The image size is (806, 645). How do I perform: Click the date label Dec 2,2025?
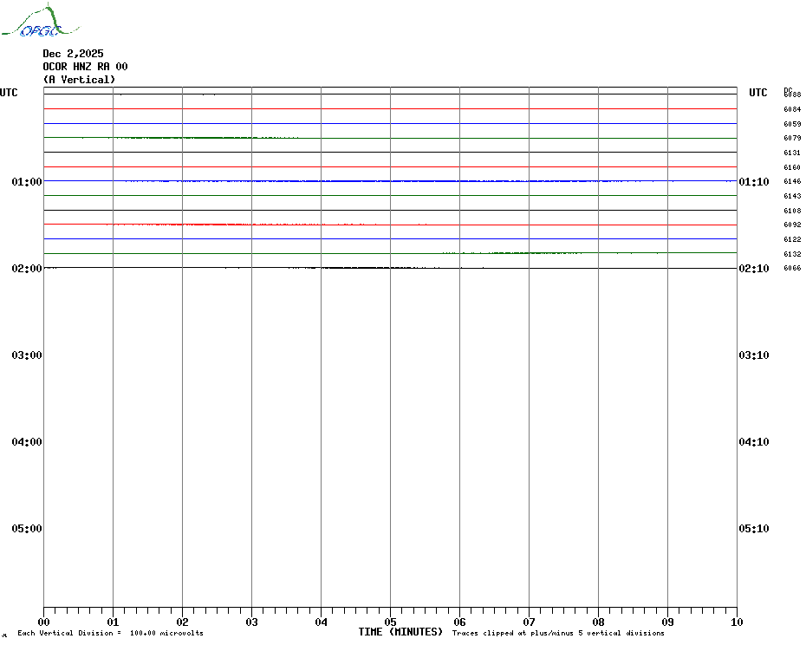coord(73,54)
